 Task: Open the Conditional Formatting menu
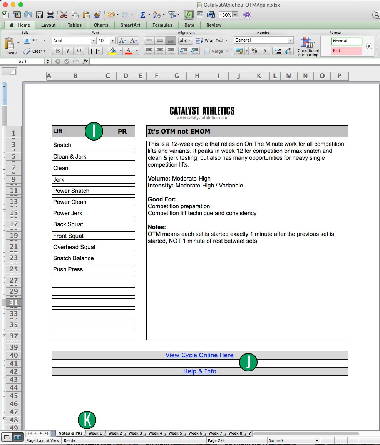click(x=308, y=47)
